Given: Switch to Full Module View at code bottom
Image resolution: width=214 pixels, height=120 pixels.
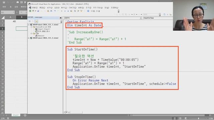Looking at the screenshot, I should (67, 112).
